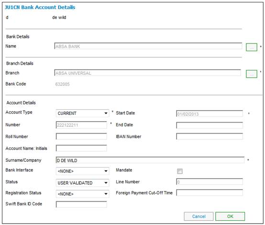This screenshot has width=265, height=225.
Task: Open the Branch lookup button
Action: tap(252, 74)
